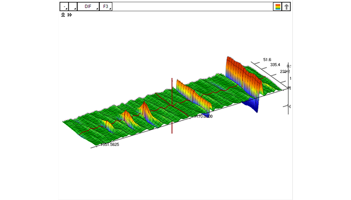Open the F3 dropdown menu

106,6
